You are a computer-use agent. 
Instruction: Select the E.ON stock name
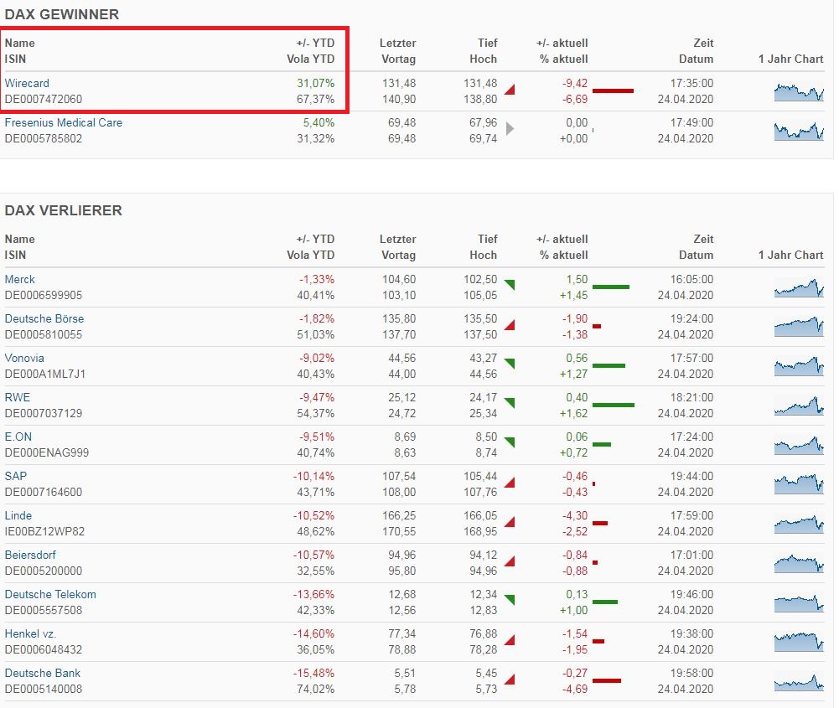click(18, 437)
